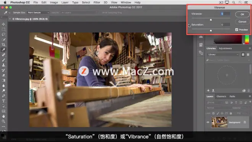This screenshot has width=252, height=142.
Task: Select the Move tool
Action: 3,24
